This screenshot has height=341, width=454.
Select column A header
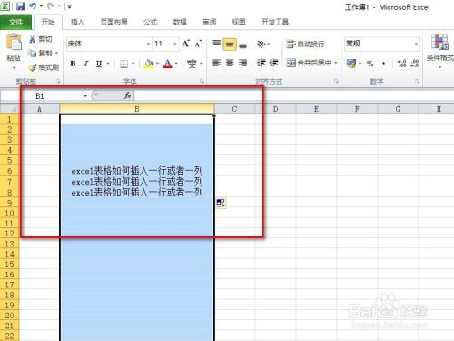coord(39,109)
